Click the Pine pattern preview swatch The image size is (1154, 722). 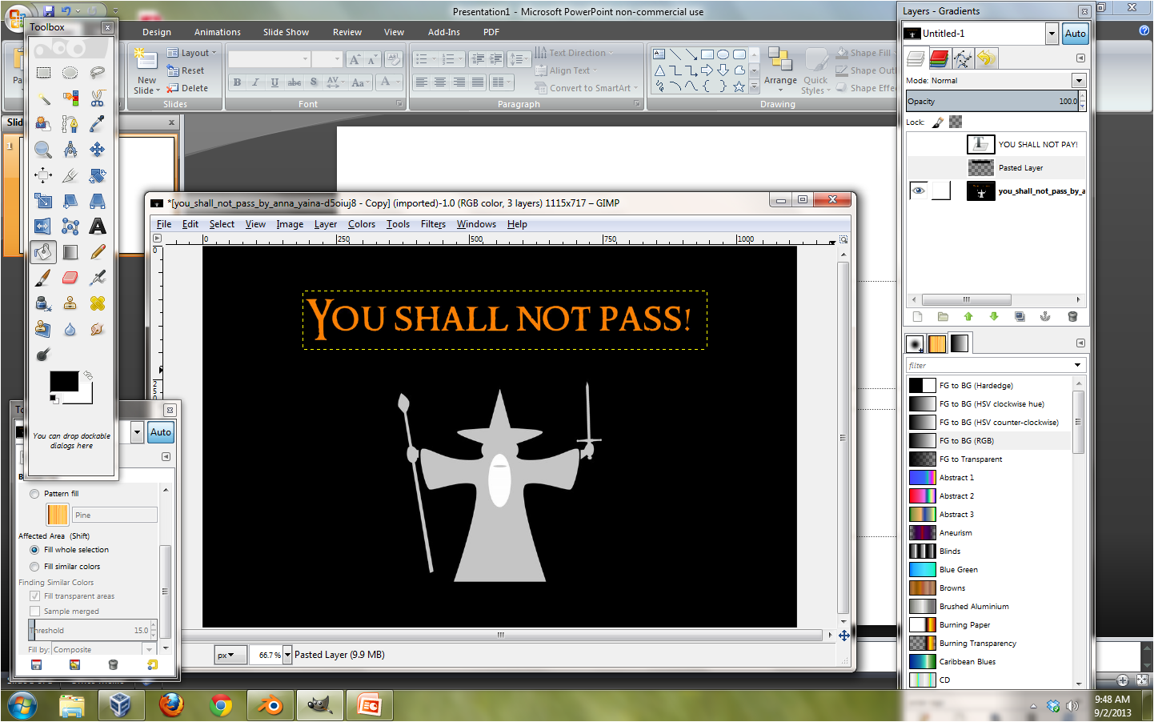(x=58, y=515)
